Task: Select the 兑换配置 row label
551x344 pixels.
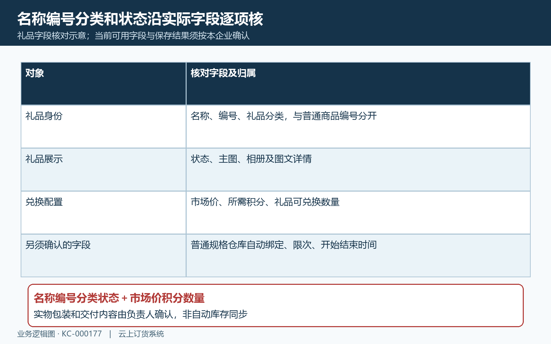Action: point(44,202)
